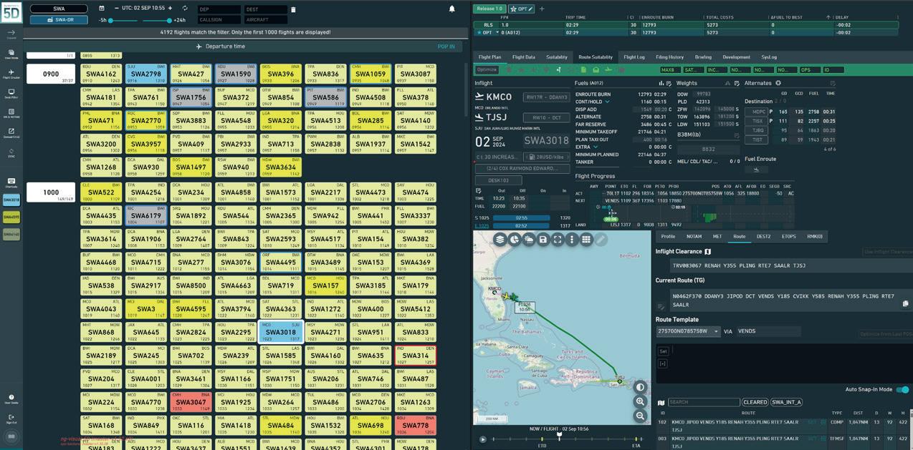The image size is (913, 450).
Task: Add a new plan tab with plus
Action: (542, 9)
